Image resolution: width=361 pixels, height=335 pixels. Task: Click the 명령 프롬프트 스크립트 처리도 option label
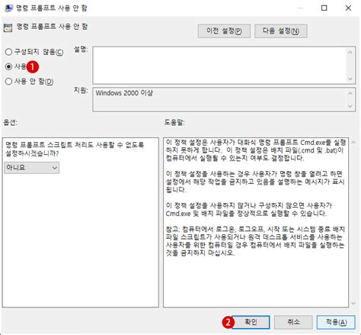[x=75, y=149]
